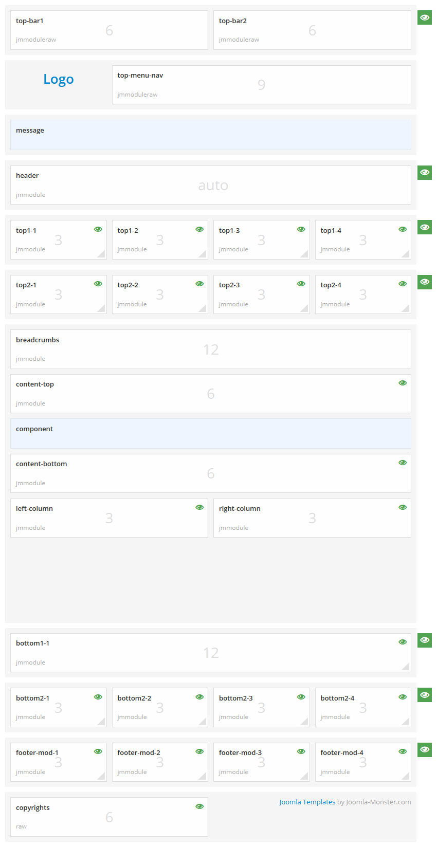Grab resize corner of top1-4 module
The width and height of the screenshot is (437, 847).
tap(406, 254)
